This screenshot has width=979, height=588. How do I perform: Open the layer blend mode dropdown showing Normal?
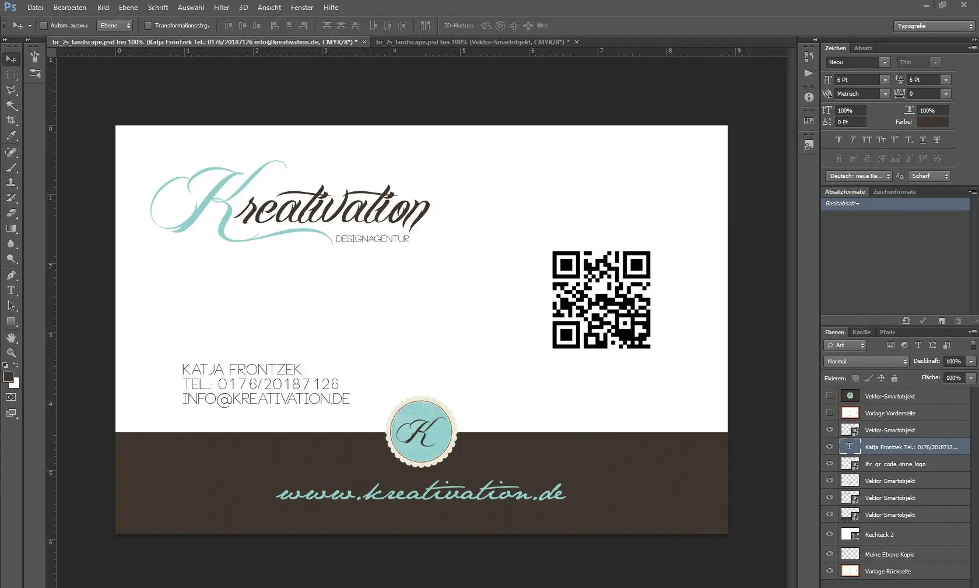pyautogui.click(x=865, y=361)
